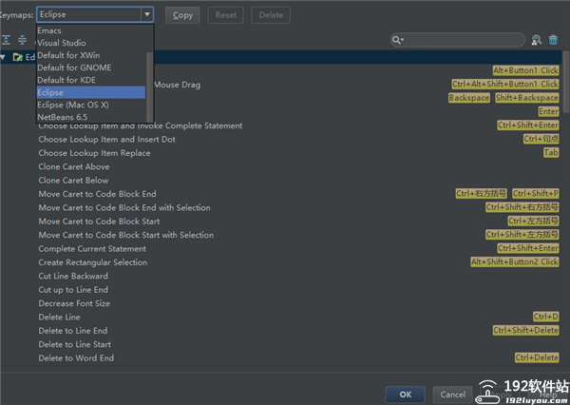Click the Ctrl+Delete shortcut label

pyautogui.click(x=537, y=357)
